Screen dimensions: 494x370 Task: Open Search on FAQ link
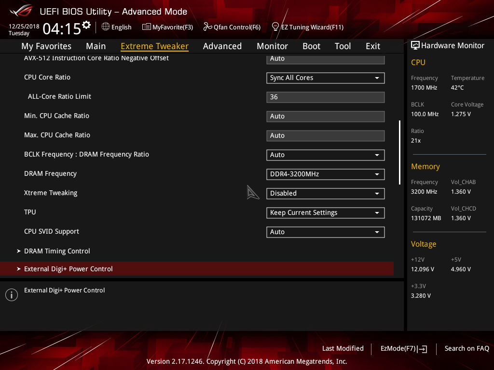pyautogui.click(x=467, y=348)
